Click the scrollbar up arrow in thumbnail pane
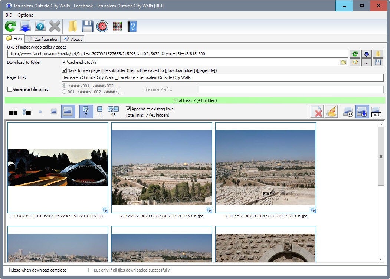 coord(381,124)
